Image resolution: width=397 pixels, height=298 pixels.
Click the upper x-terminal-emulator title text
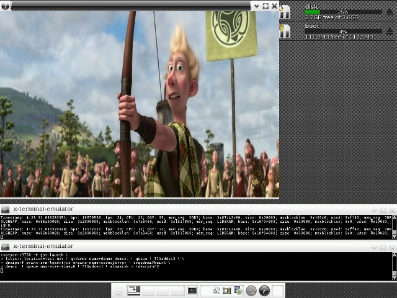[43, 209]
